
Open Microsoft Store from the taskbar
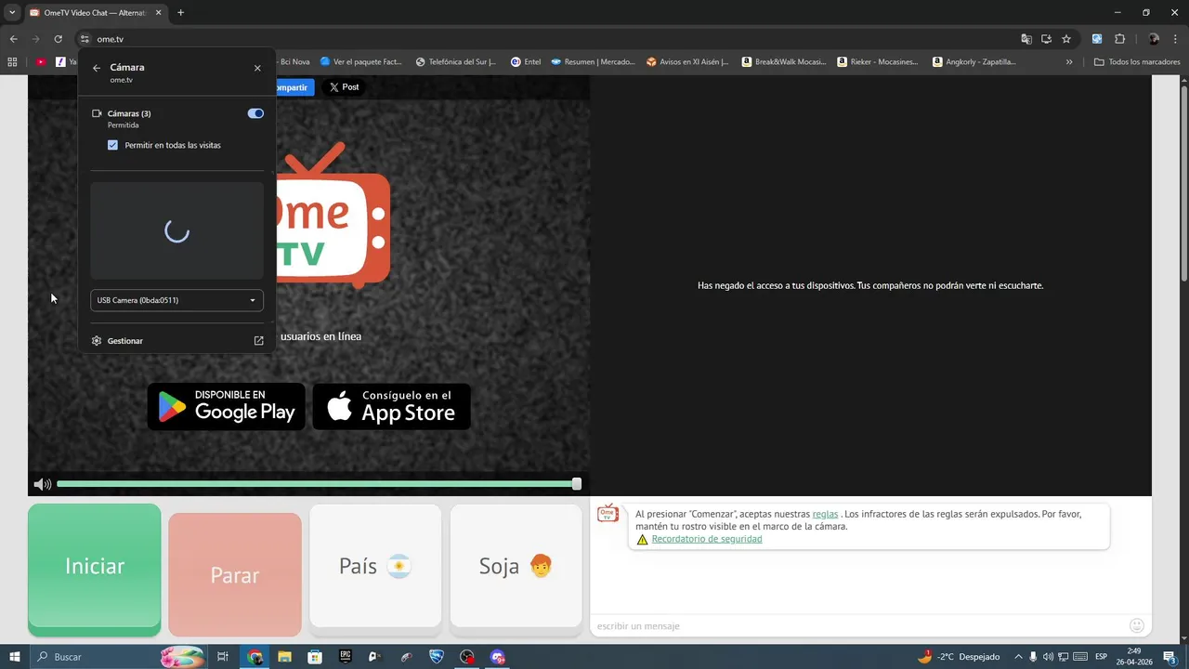315,657
